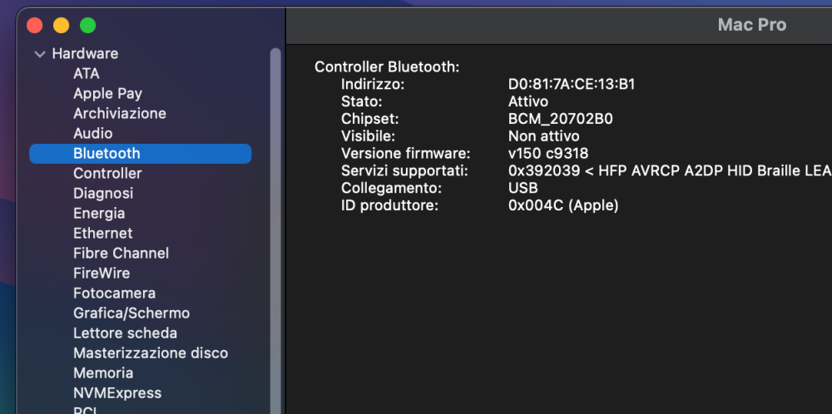
Task: Click the ID produttore label
Action: click(x=390, y=205)
